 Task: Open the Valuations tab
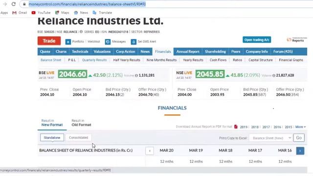point(102,51)
